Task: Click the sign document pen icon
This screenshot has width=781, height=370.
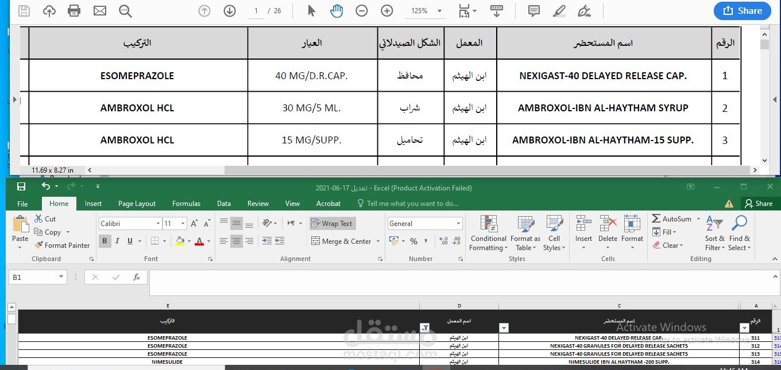Action: pyautogui.click(x=584, y=10)
